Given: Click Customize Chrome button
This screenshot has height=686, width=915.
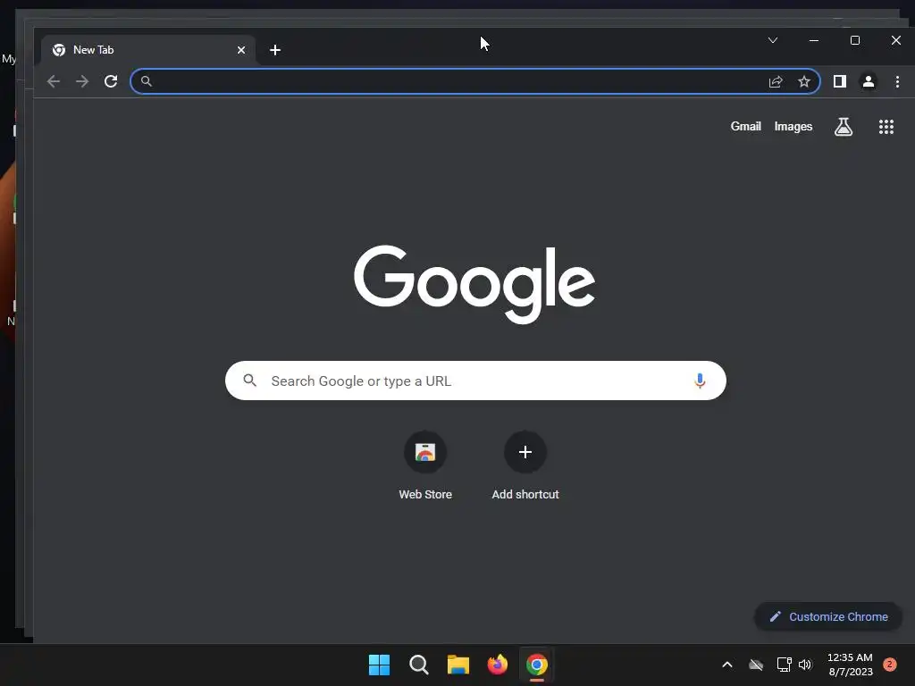Looking at the screenshot, I should pyautogui.click(x=828, y=616).
